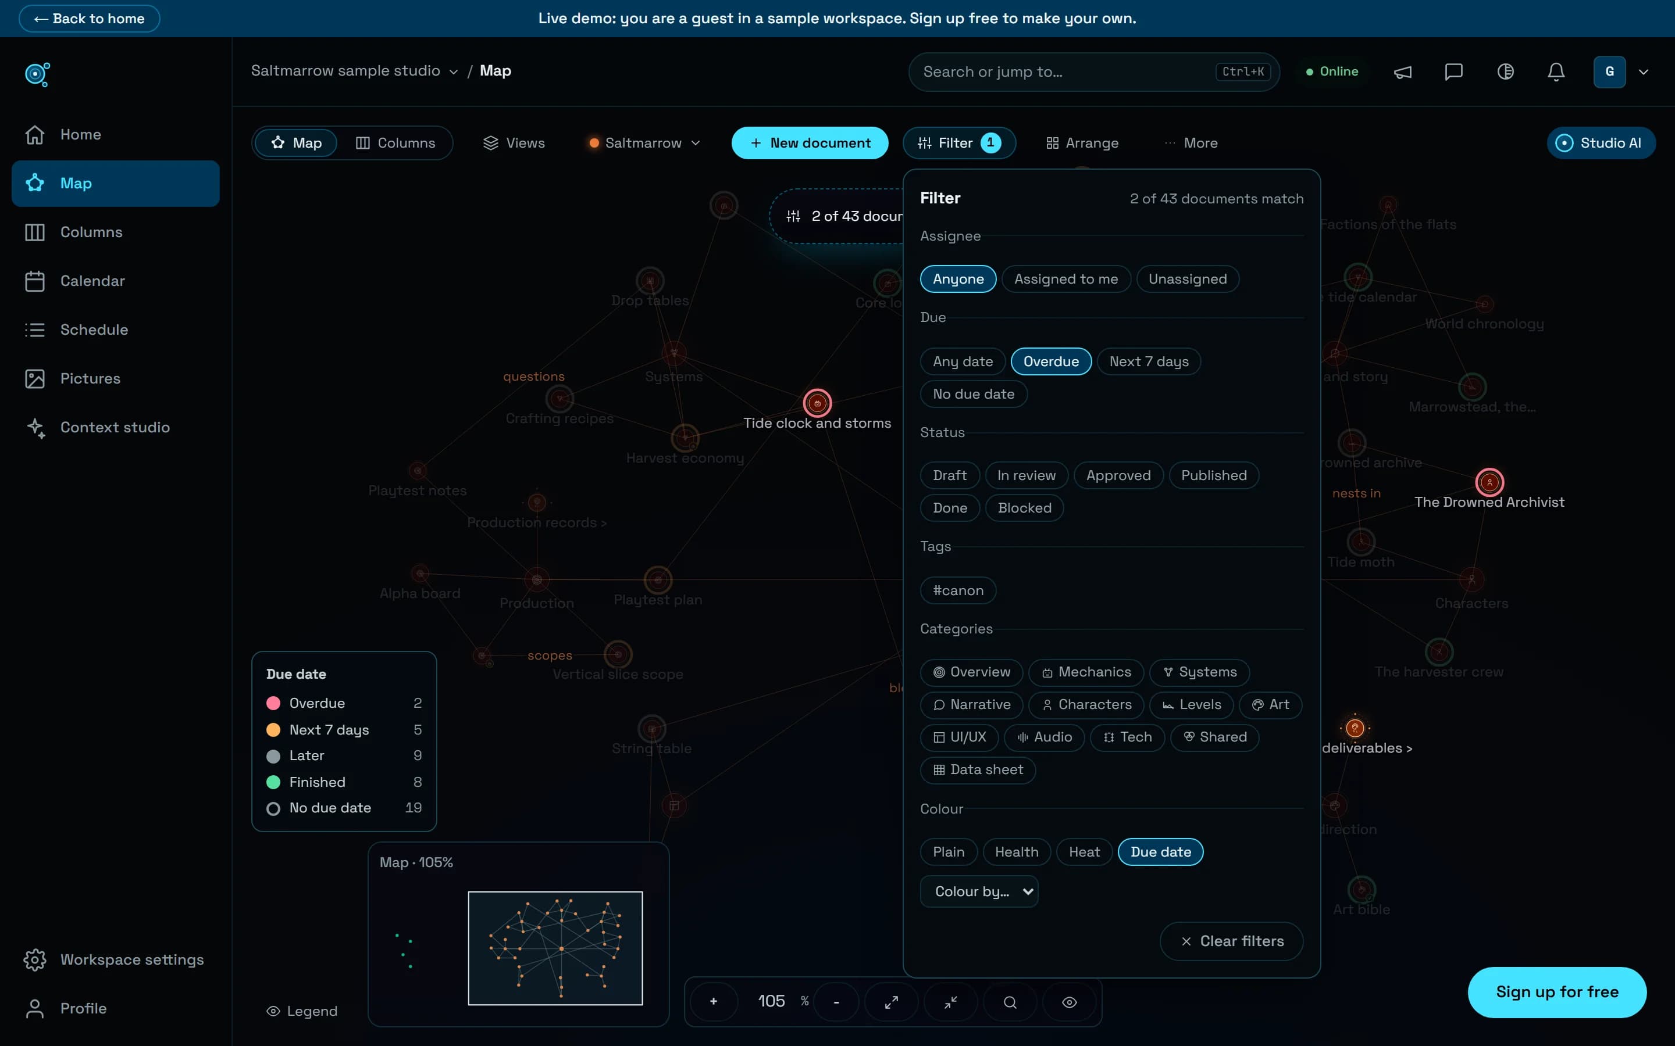Select the Assigned to me filter
The image size is (1675, 1046).
[x=1066, y=279]
